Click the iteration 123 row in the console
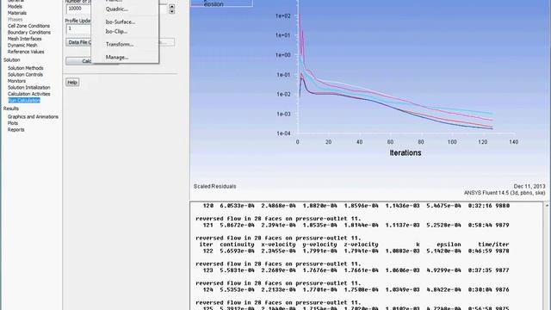This screenshot has width=551, height=310. click(356, 270)
